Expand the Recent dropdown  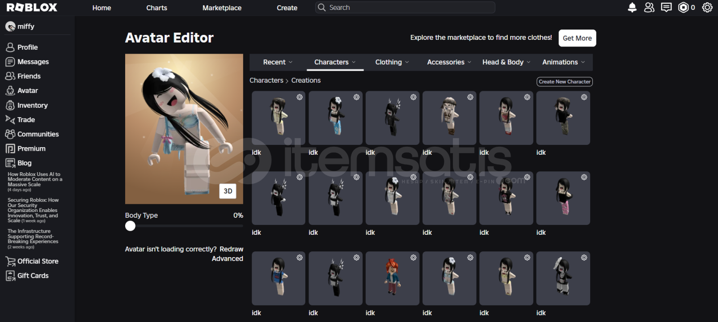[x=278, y=62]
